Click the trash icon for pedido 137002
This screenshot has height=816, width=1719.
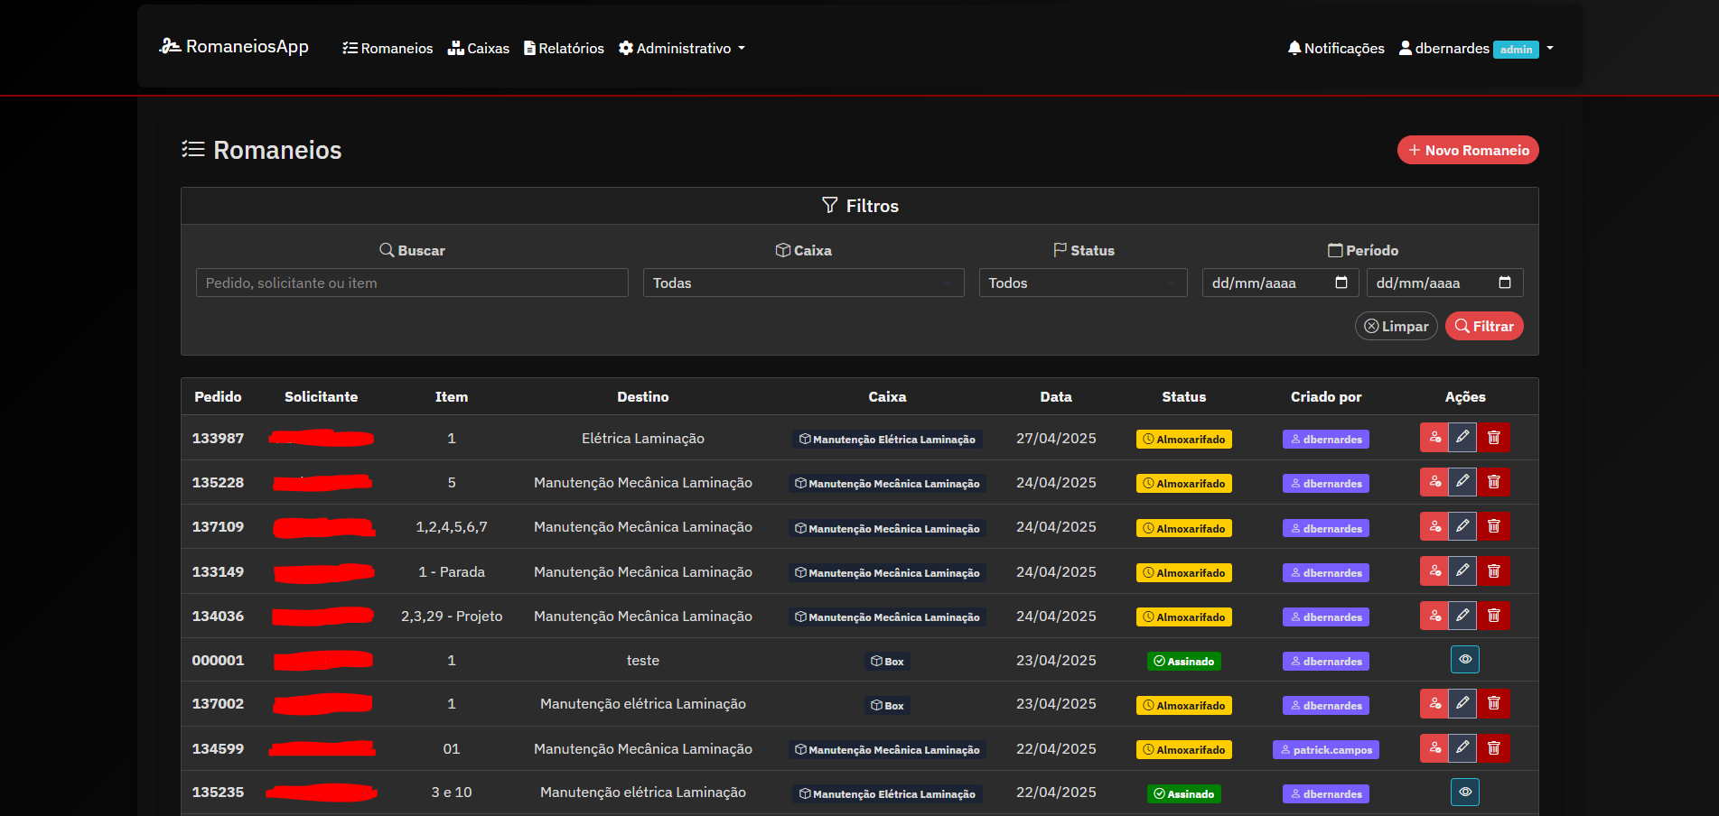pyautogui.click(x=1494, y=704)
